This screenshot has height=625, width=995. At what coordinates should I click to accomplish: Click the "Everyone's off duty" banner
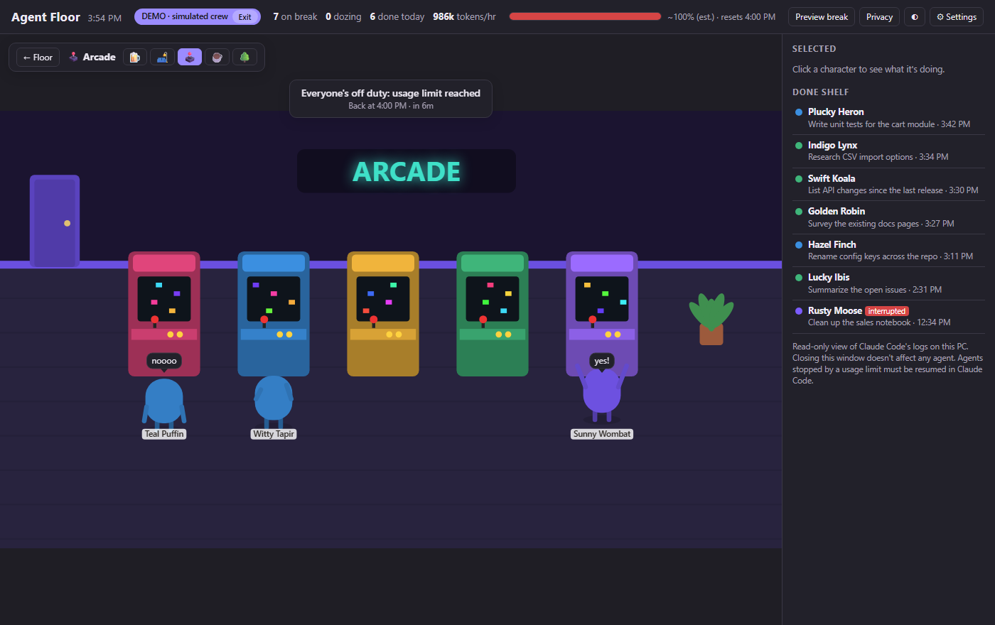tap(391, 99)
